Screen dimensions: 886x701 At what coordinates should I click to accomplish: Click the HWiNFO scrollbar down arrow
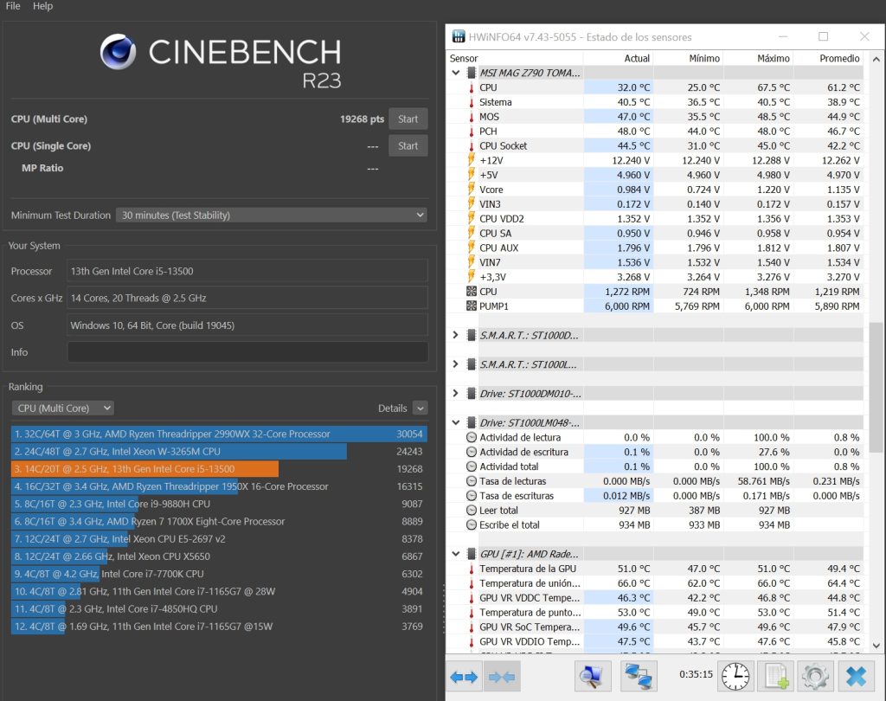[x=876, y=646]
